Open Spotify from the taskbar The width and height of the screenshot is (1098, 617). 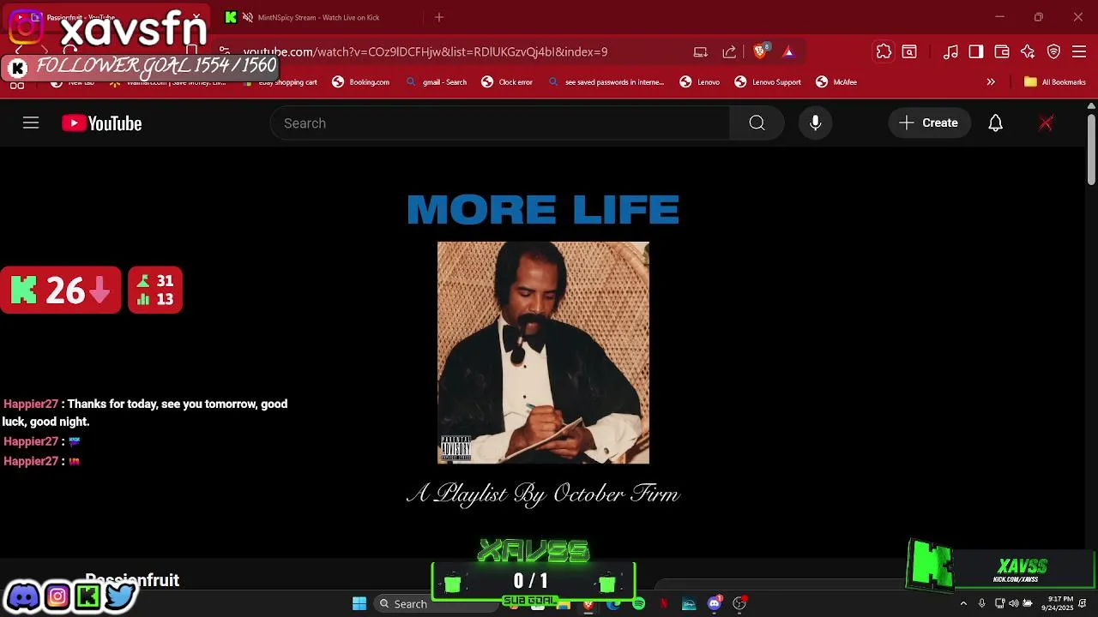(x=638, y=604)
